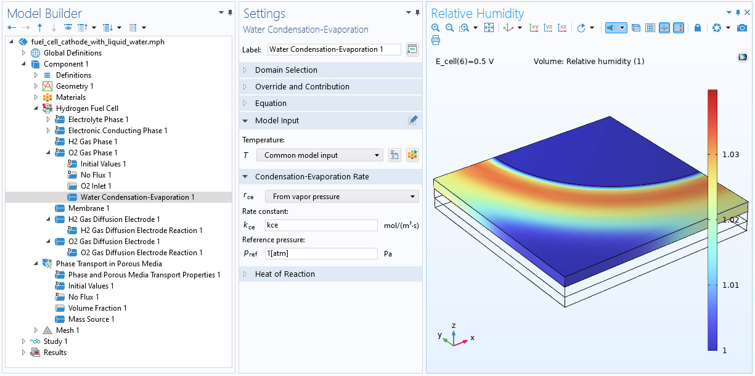Take a snapshot with the camera icon
755x376 pixels.
tap(742, 28)
